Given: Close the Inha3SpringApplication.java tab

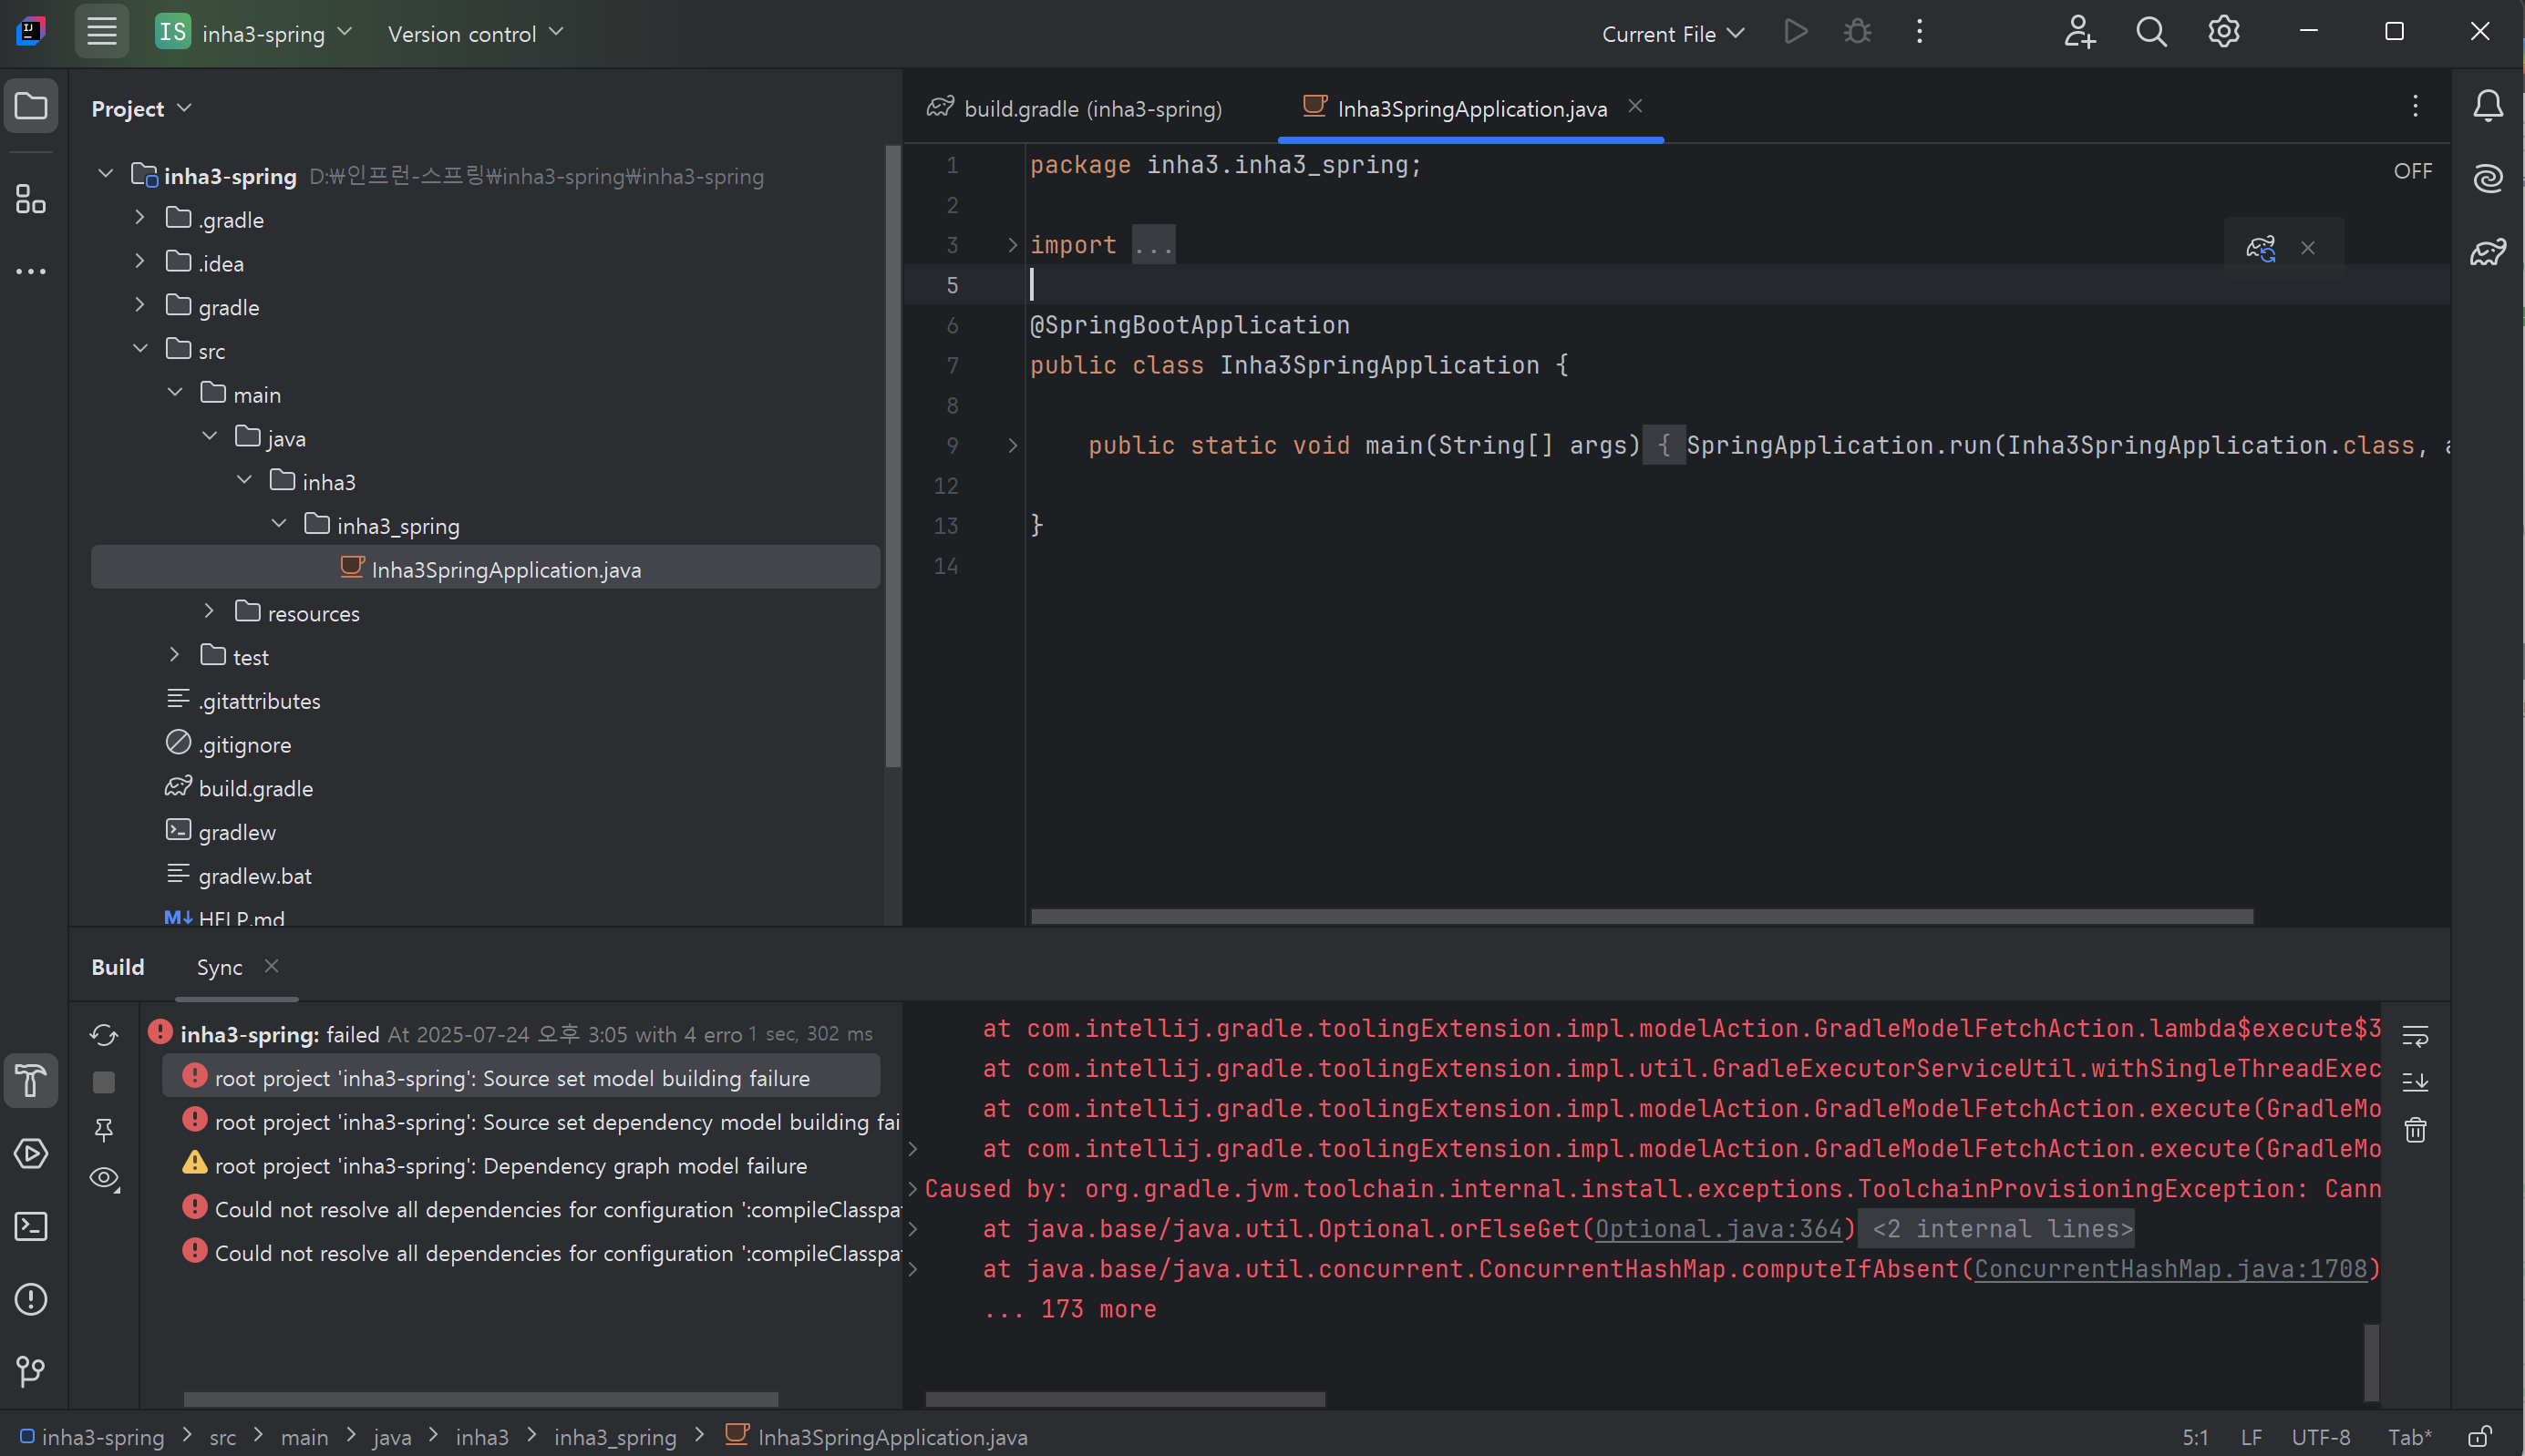Looking at the screenshot, I should (1634, 106).
